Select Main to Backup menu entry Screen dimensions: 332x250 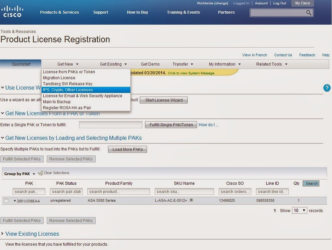coord(86,102)
